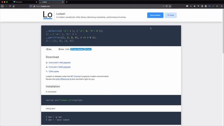Click the forward navigation arrow
The width and height of the screenshot is (224, 126).
coord(6,6)
